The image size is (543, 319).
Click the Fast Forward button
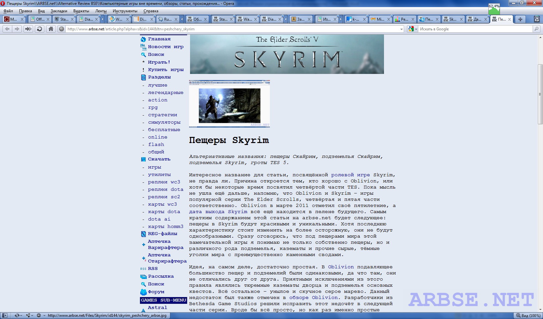pos(28,29)
